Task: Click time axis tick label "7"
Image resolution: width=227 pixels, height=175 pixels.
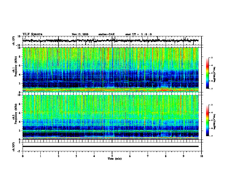Action: tap(148, 156)
